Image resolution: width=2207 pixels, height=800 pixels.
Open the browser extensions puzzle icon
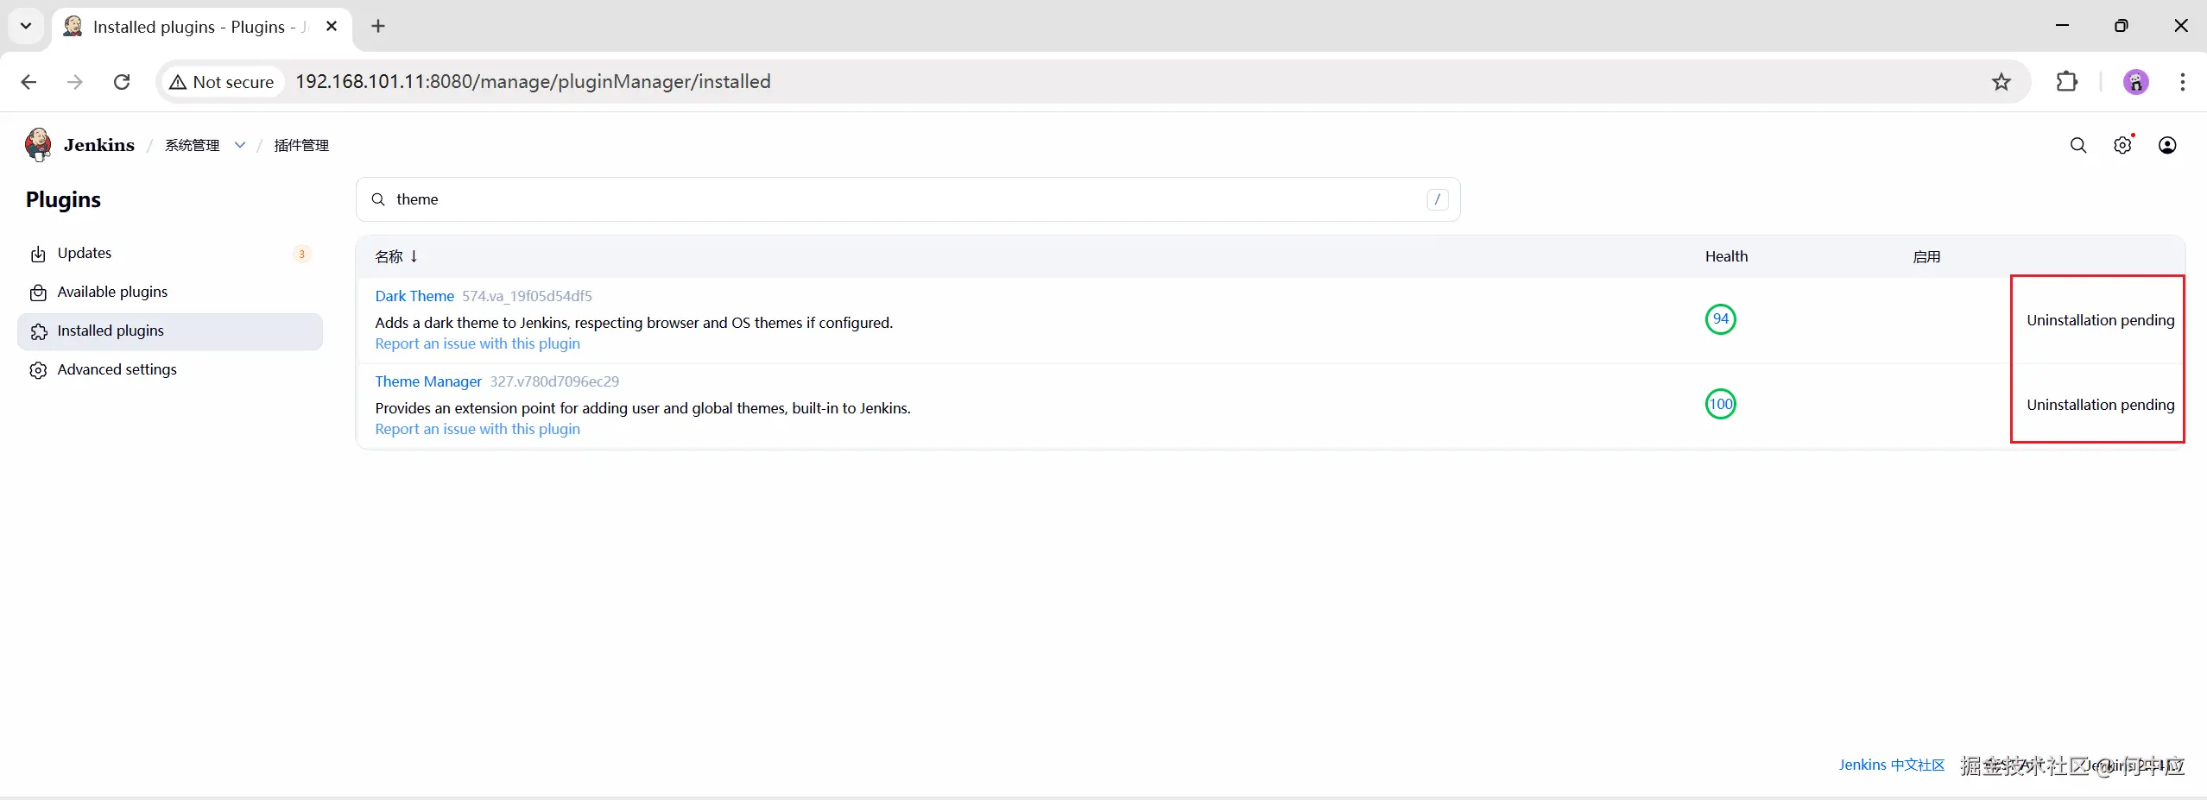pos(2067,82)
